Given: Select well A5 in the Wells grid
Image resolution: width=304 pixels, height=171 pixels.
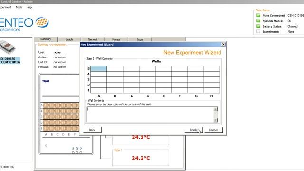Looking at the screenshot, I should pos(98,68).
